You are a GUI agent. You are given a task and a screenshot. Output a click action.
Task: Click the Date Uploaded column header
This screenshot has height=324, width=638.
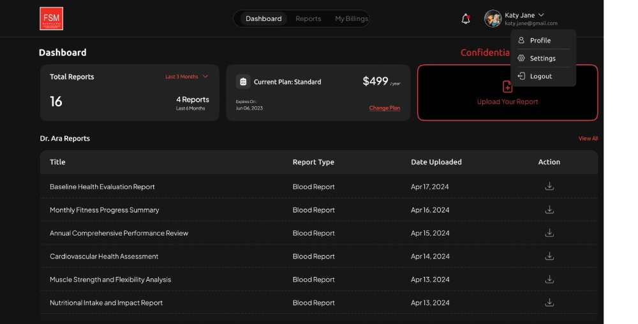(436, 162)
